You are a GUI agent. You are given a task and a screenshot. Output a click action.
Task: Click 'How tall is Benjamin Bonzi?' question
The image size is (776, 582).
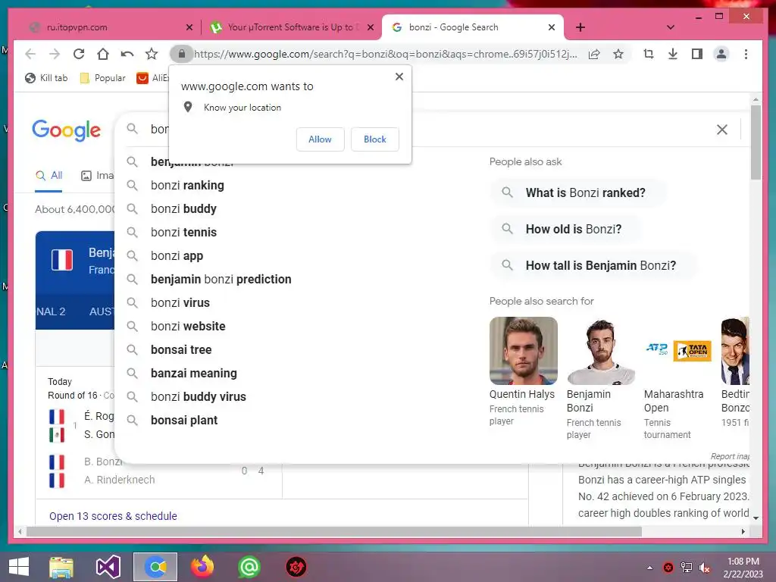click(593, 266)
